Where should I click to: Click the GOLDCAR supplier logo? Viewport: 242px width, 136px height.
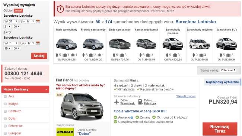pos(65,132)
